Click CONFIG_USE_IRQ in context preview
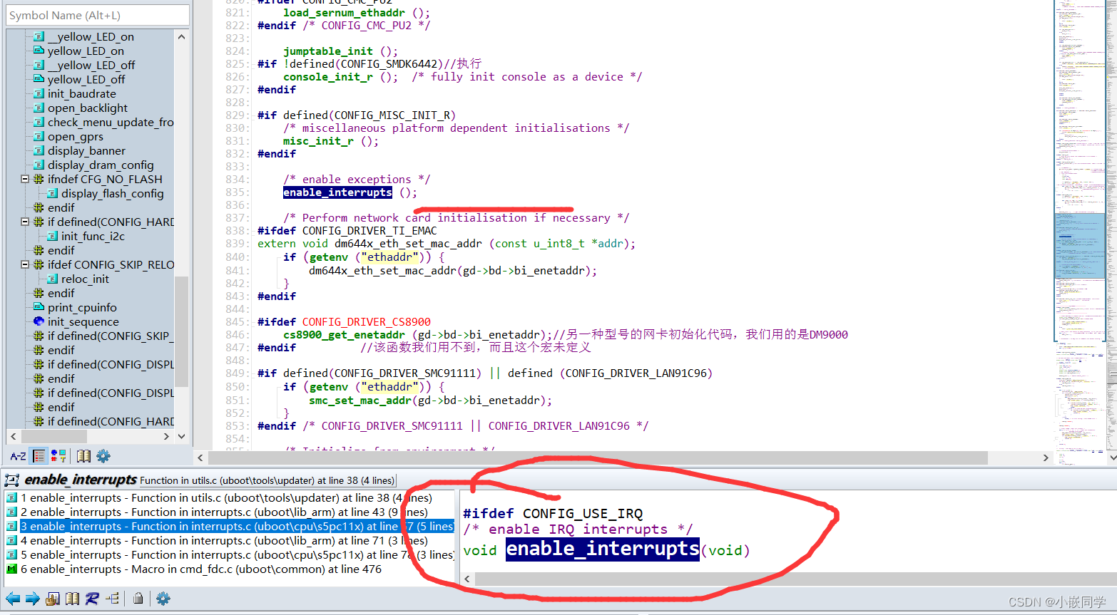1117x615 pixels. click(x=583, y=514)
